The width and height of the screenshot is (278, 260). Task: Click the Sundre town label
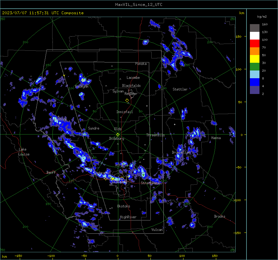tap(94, 128)
